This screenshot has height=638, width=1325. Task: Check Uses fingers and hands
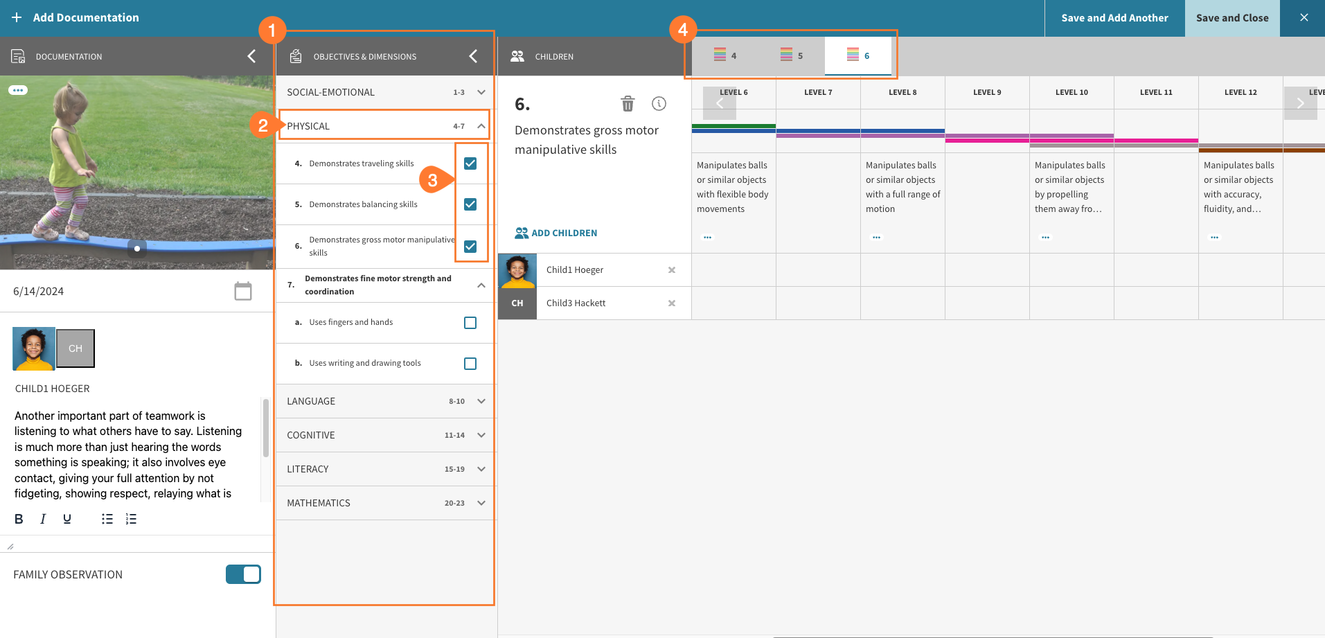pos(470,322)
